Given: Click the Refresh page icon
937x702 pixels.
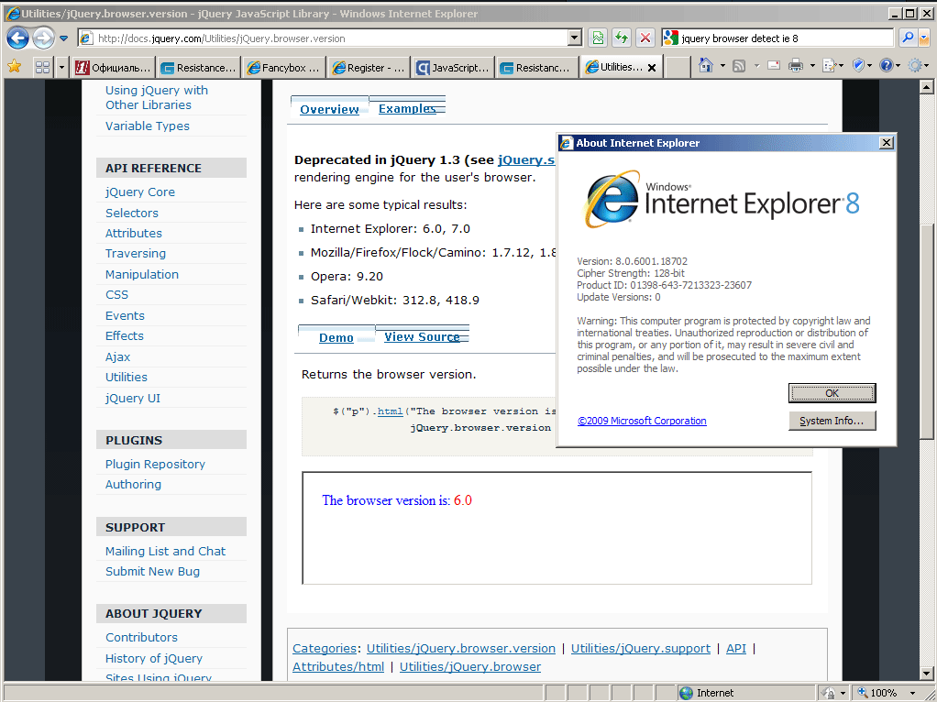Looking at the screenshot, I should pos(622,38).
